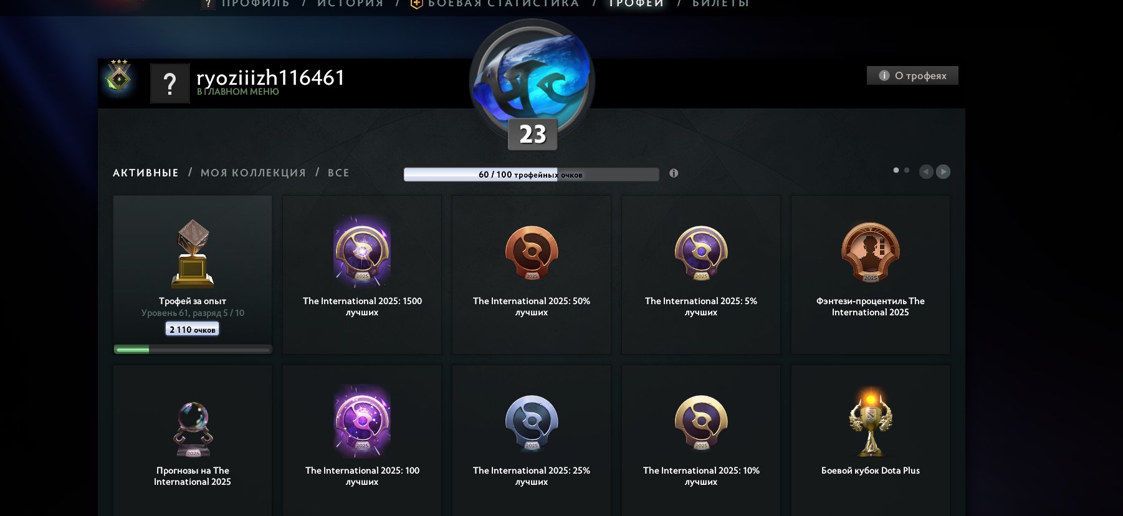Screen dimensions: 1123x516
Task: Switch to the Все trophies tab
Action: click(x=338, y=173)
